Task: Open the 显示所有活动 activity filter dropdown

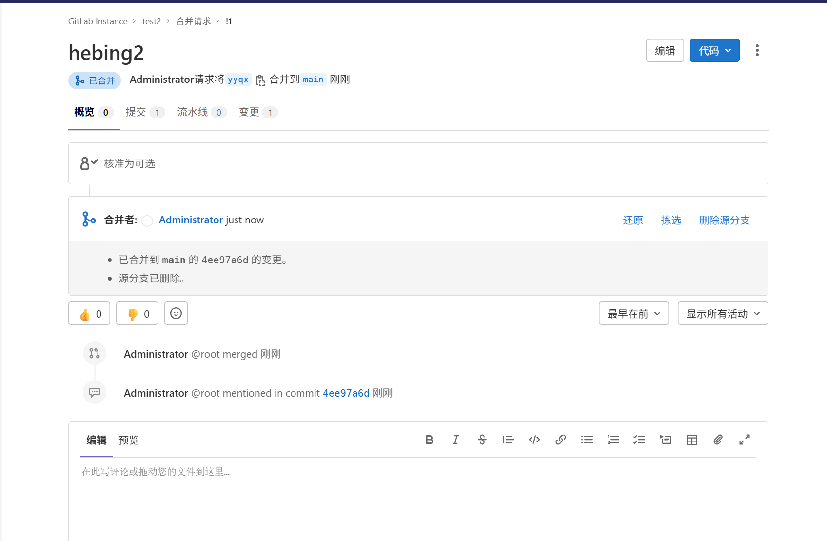Action: tap(723, 314)
